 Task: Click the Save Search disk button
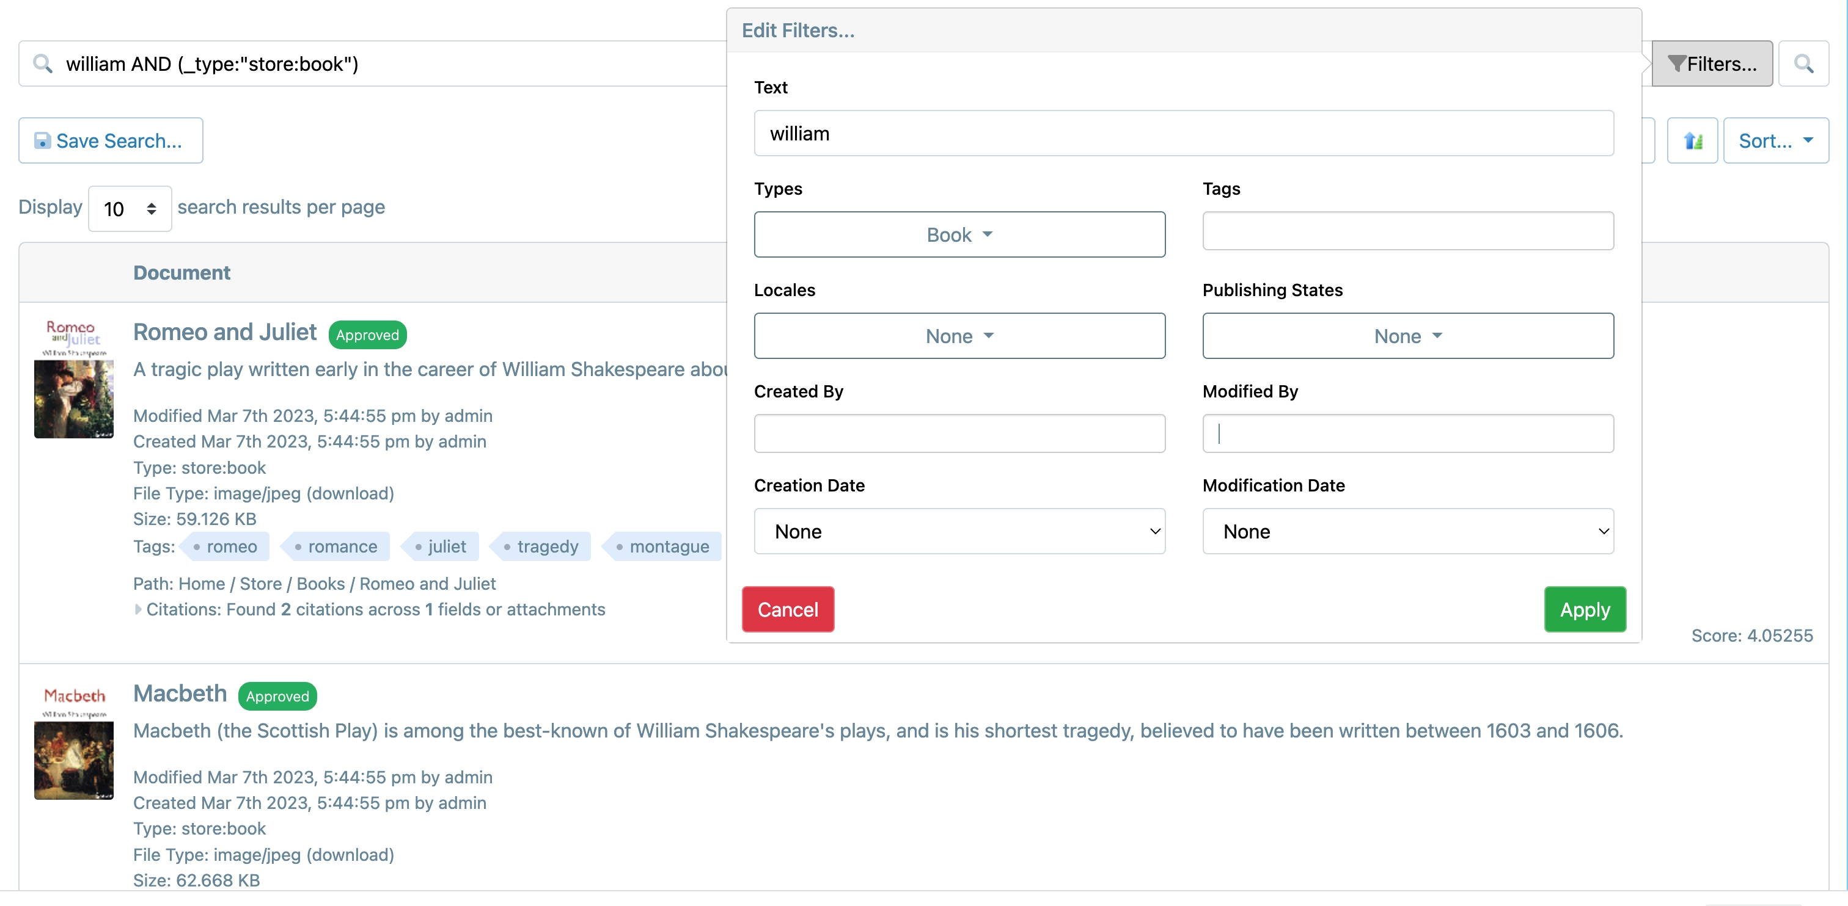(111, 140)
